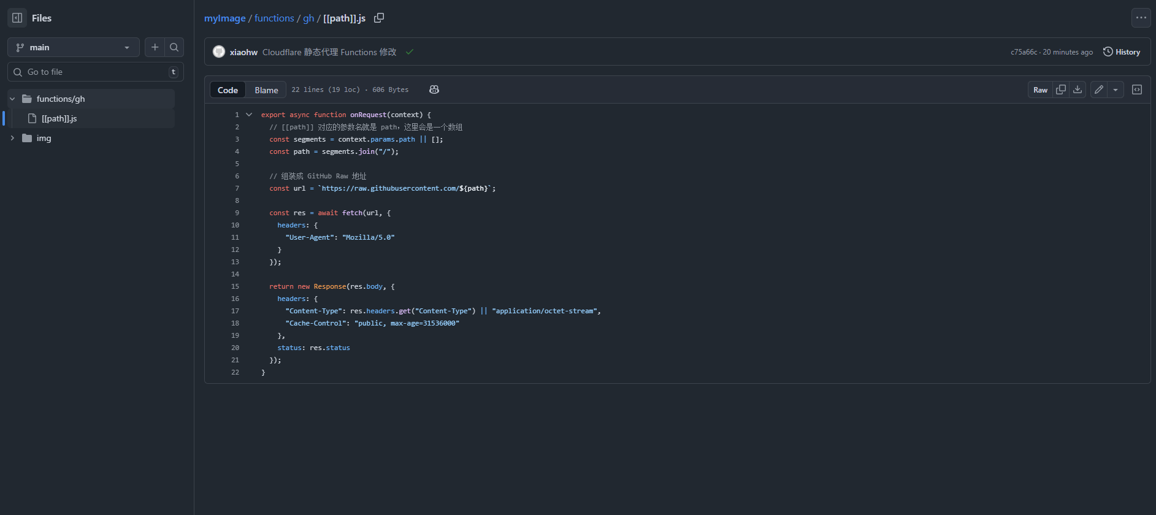Viewport: 1156px width, 515px height.
Task: Navigate to functions breadcrumb link
Action: click(x=274, y=18)
